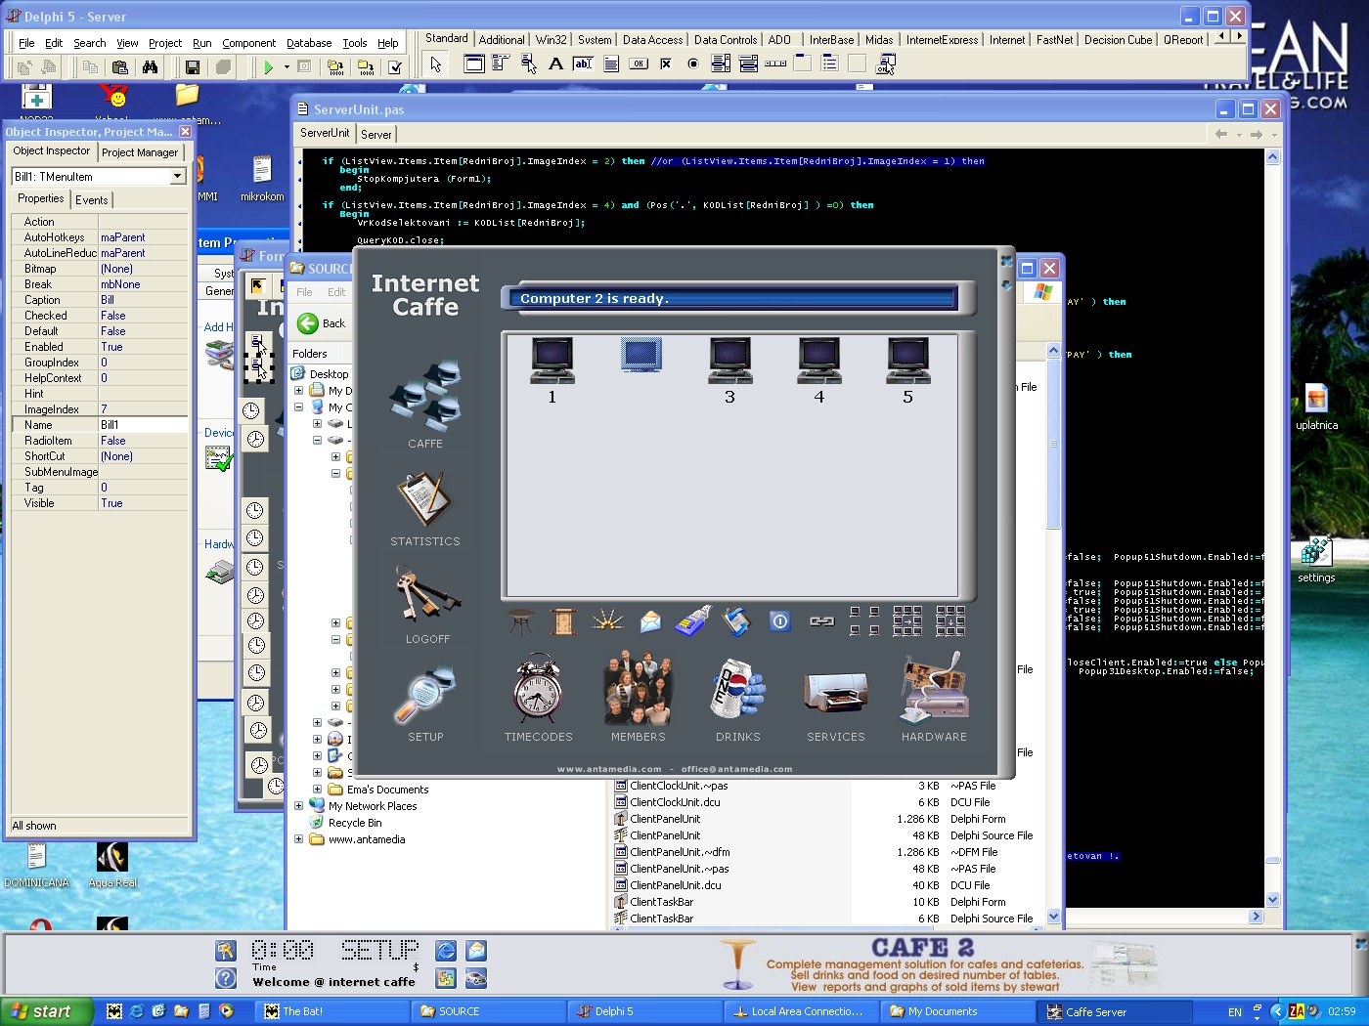Click the blue power button icon
The image size is (1369, 1026).
coord(779,621)
